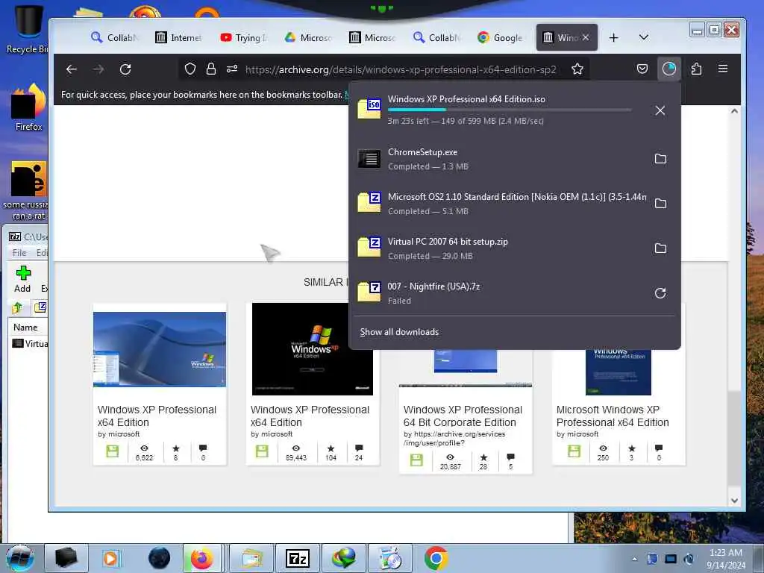Open Windows XP Professional x64 Edition with 89,443 views
The height and width of the screenshot is (573, 764).
tap(310, 416)
